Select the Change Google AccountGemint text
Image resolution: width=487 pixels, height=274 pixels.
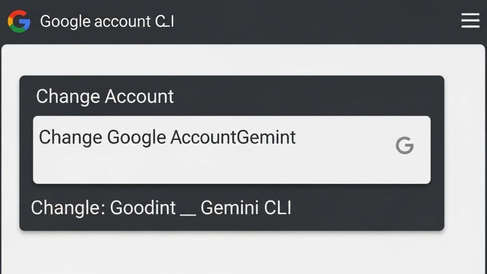[x=167, y=138]
